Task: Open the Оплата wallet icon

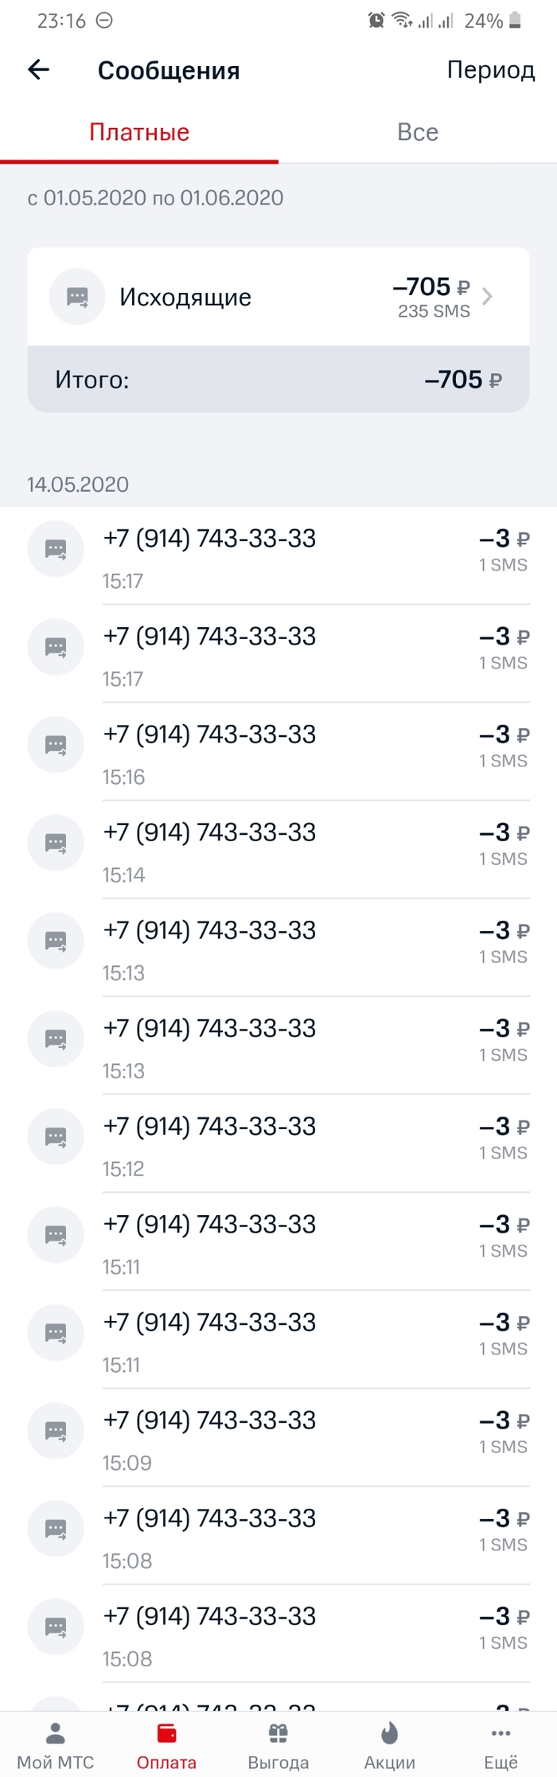Action: tap(166, 1733)
